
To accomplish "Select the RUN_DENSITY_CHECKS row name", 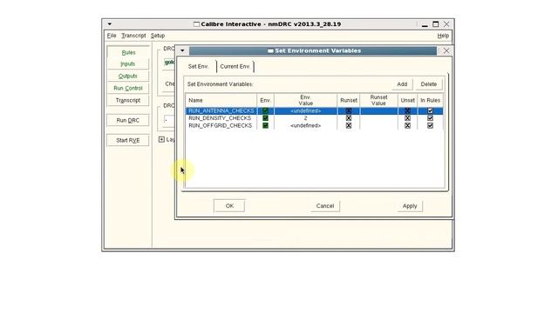I will [220, 118].
